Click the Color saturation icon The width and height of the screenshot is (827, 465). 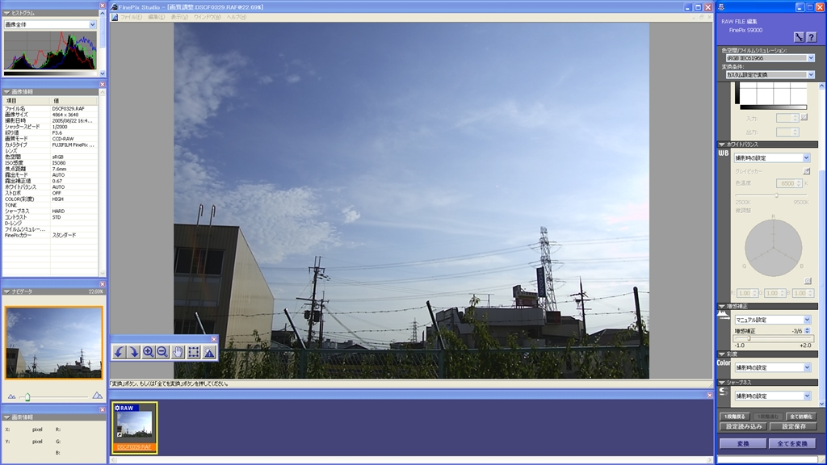coord(723,362)
